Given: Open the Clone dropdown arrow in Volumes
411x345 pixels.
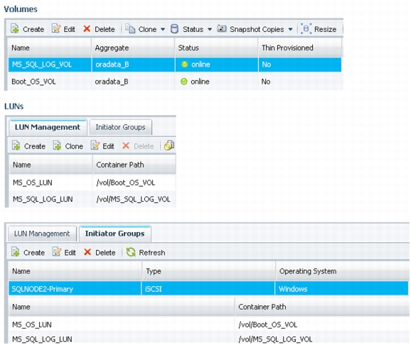Looking at the screenshot, I should pos(163,29).
